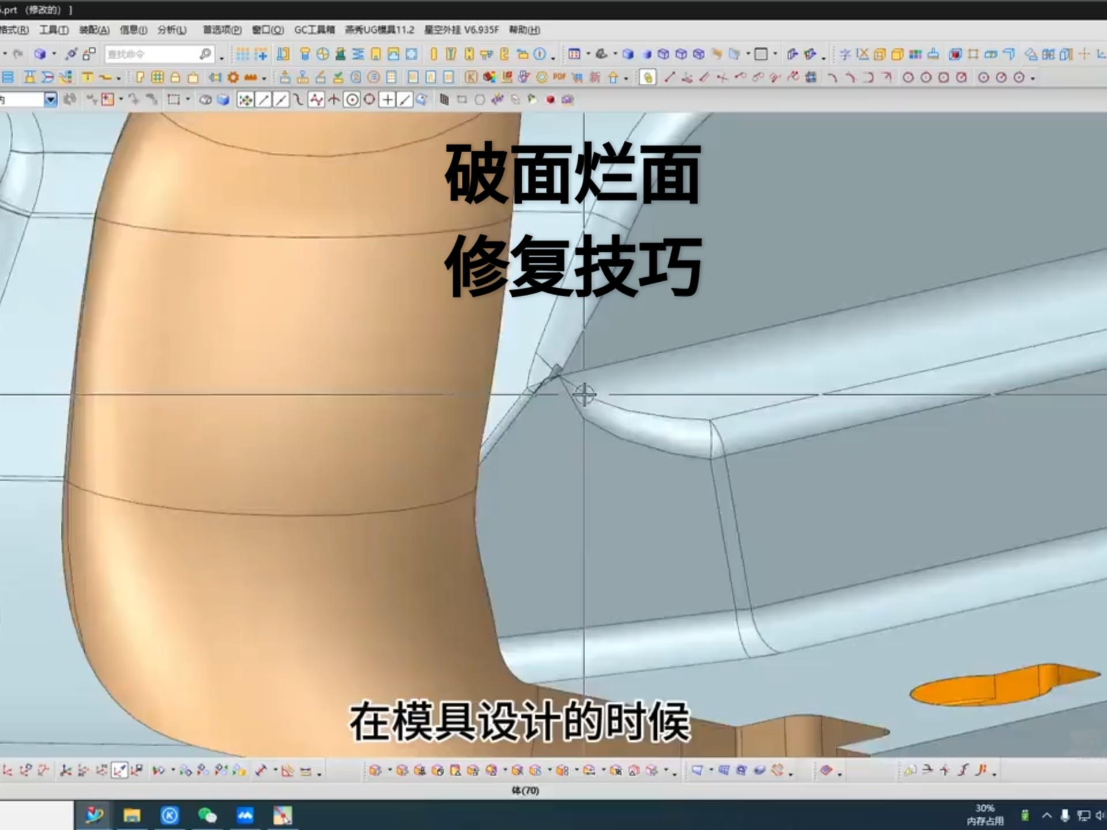Select the orange gear icon in second toolbar
Screen dimensions: 1107x830
[x=233, y=77]
